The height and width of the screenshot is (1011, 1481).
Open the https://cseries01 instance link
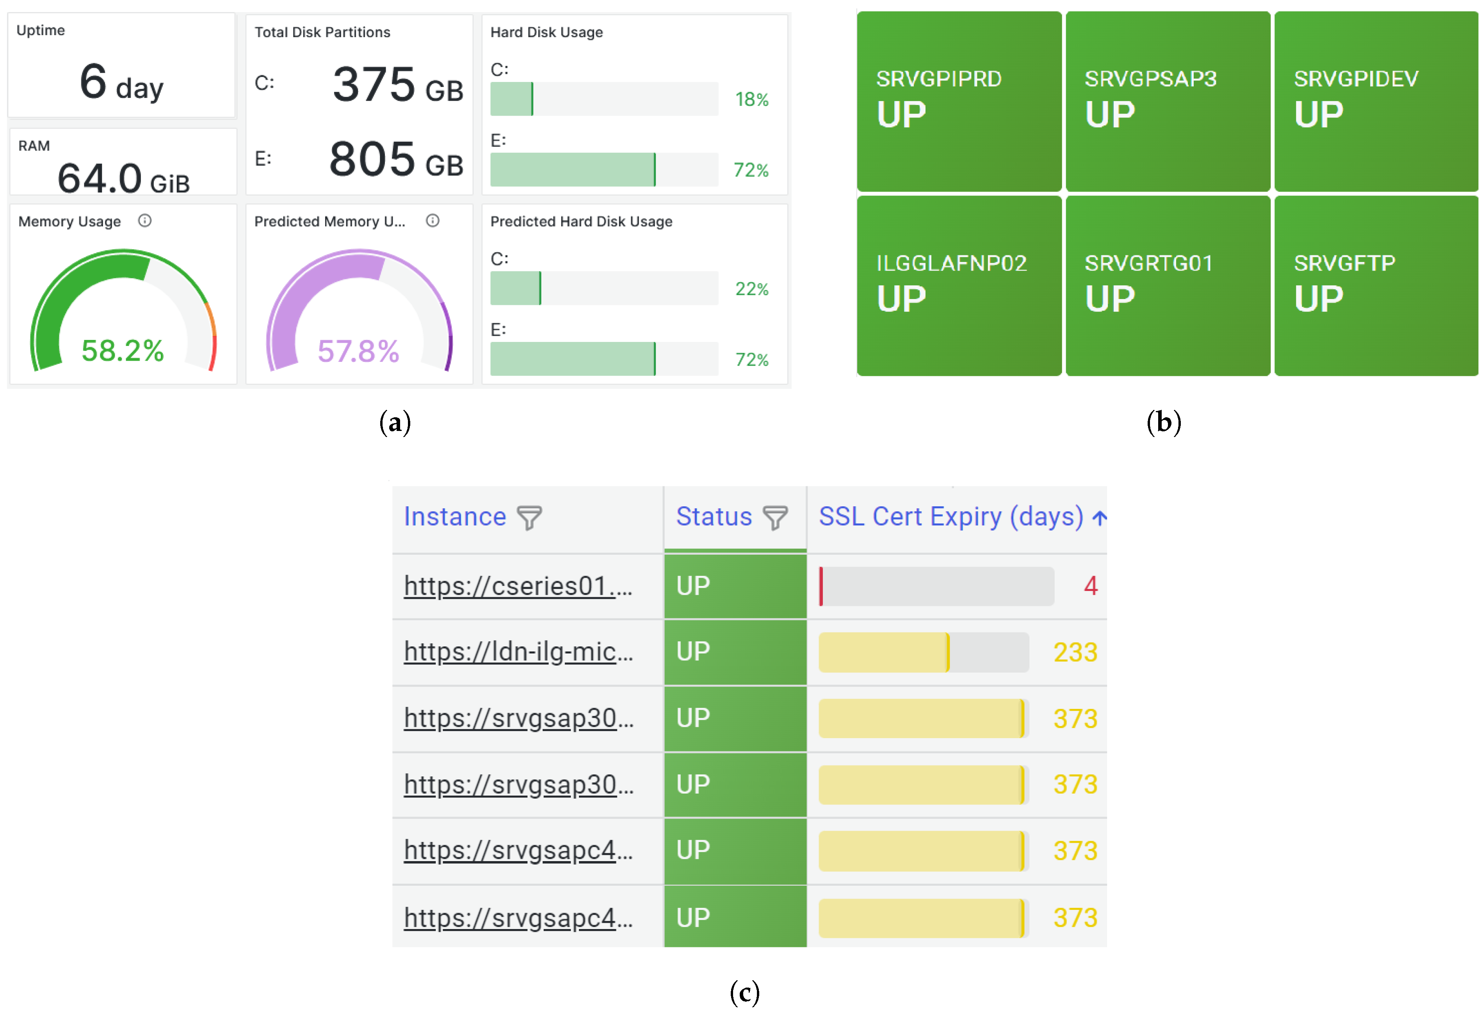[518, 586]
